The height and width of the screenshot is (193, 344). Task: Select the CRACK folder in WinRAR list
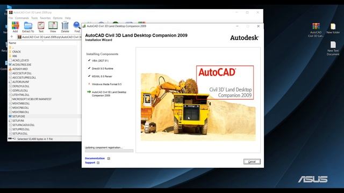[17, 51]
